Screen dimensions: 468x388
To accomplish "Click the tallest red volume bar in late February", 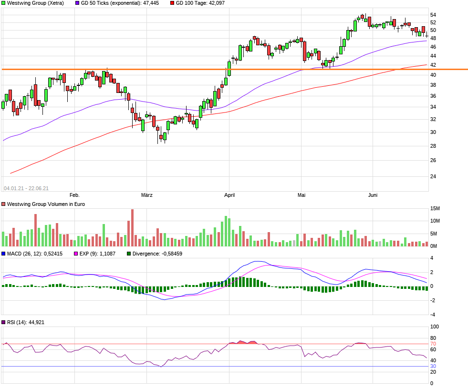I will (133, 227).
